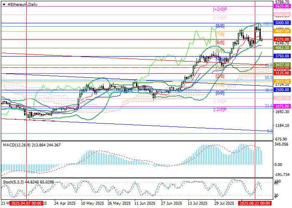Select the [-2/8]P Murrey level label
This screenshot has width=292, height=208.
coord(220,109)
